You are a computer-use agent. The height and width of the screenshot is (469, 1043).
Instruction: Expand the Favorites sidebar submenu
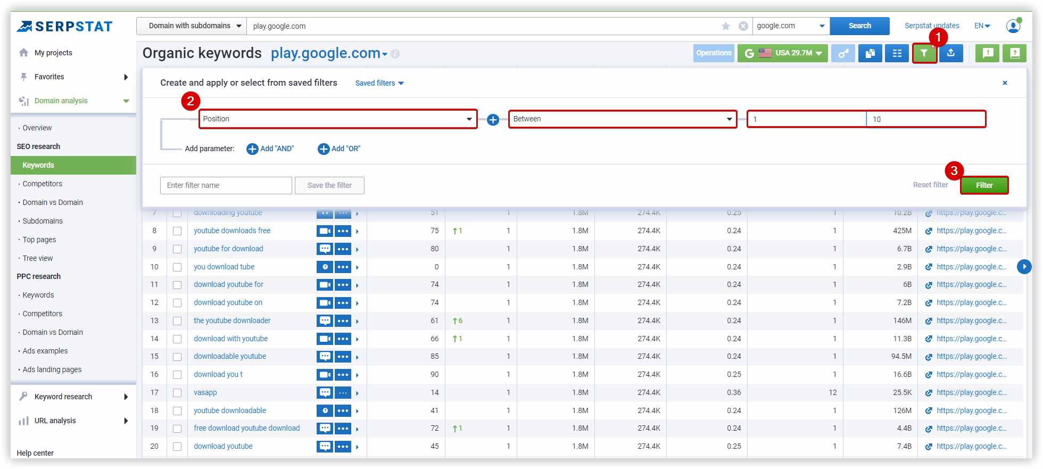click(126, 77)
